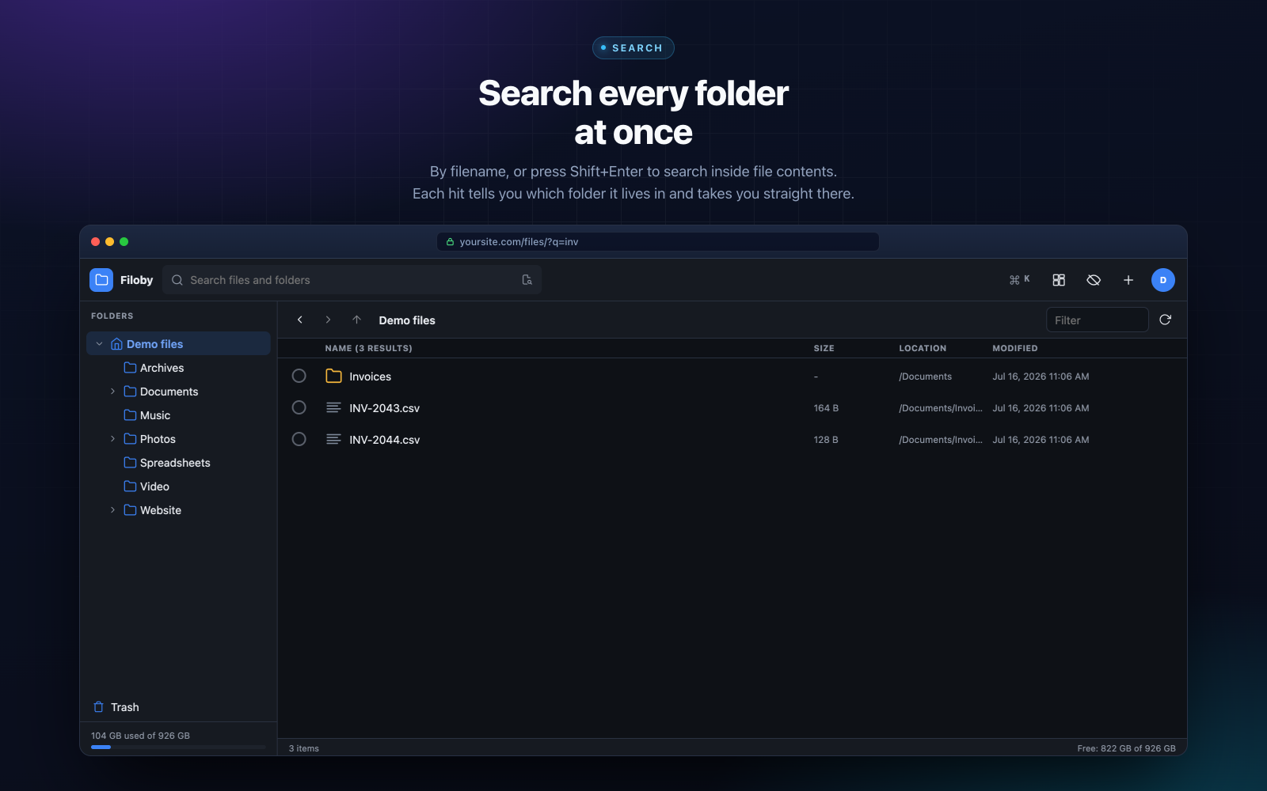Click the browser URL address bar

coord(658,242)
